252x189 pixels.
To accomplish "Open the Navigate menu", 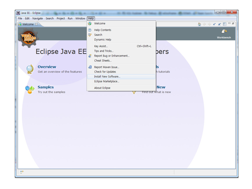I will [37, 18].
